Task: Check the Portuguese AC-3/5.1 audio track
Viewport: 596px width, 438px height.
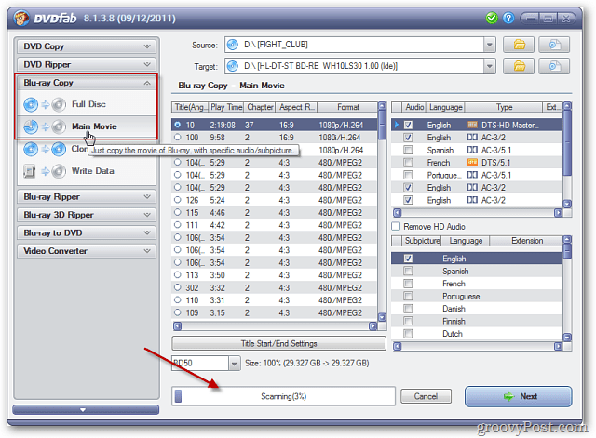Action: click(408, 175)
